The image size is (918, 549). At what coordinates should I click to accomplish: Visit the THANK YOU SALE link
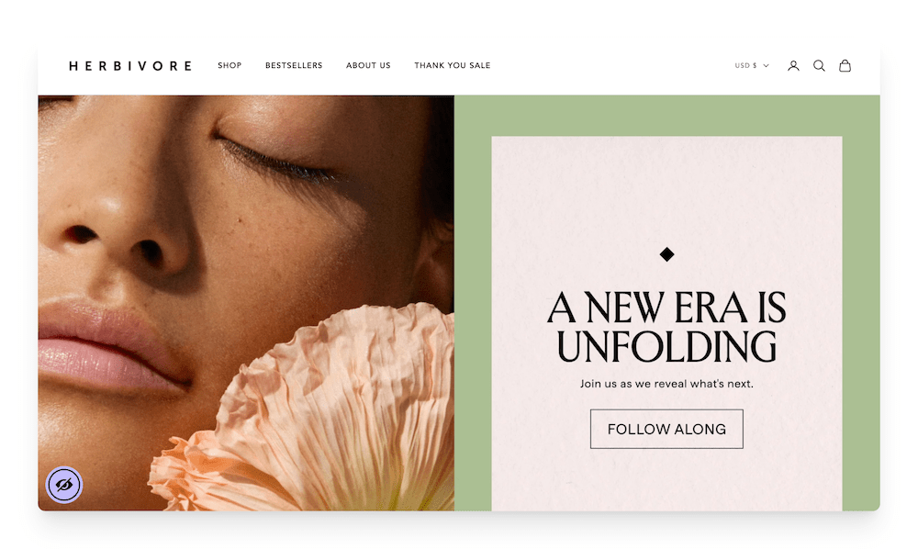(x=453, y=65)
